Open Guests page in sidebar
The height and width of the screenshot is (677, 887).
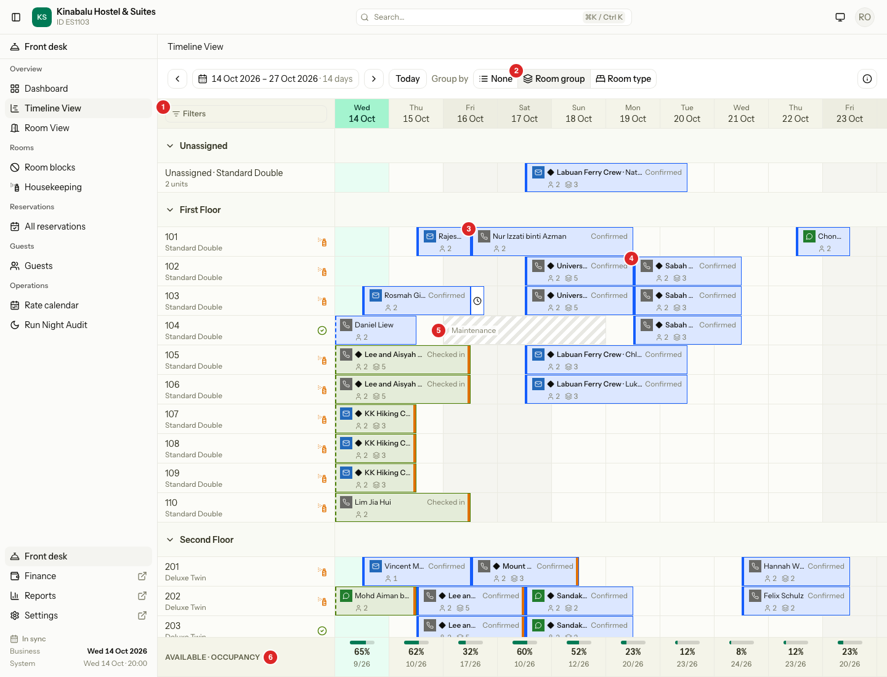78,266
